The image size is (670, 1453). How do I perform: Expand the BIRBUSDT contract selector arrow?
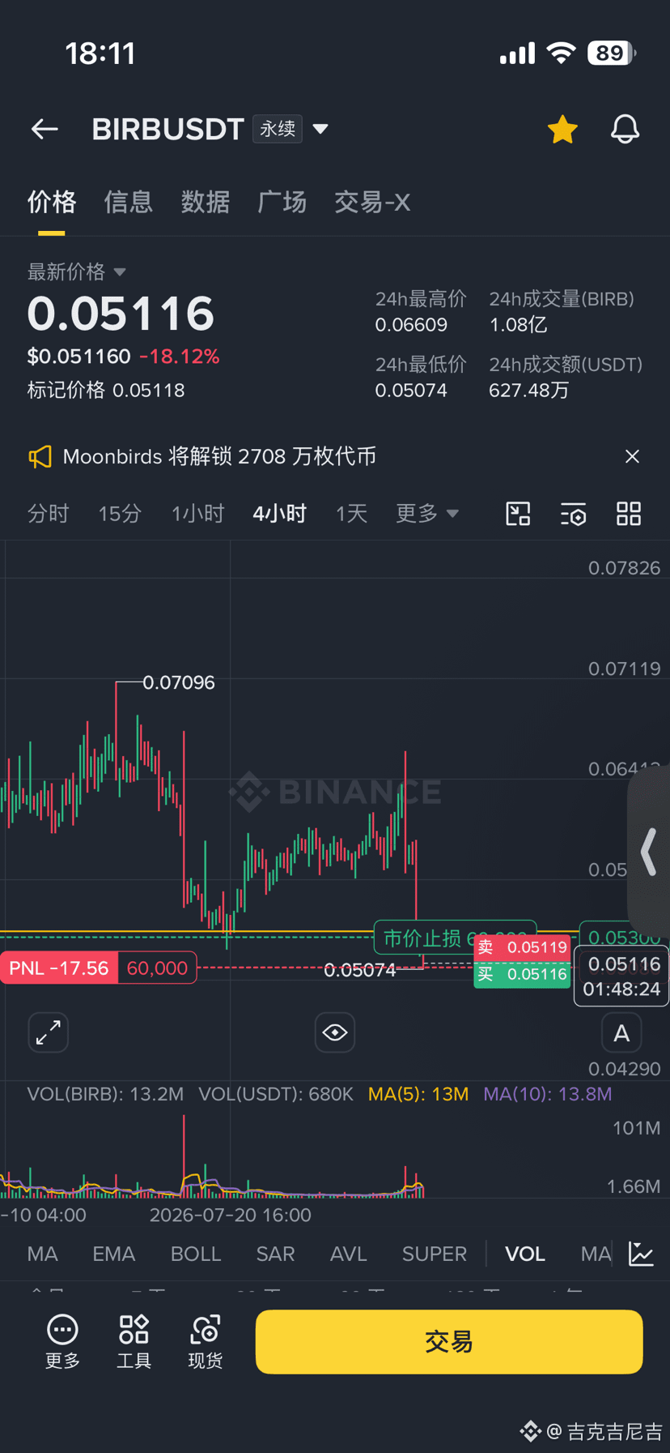point(320,129)
